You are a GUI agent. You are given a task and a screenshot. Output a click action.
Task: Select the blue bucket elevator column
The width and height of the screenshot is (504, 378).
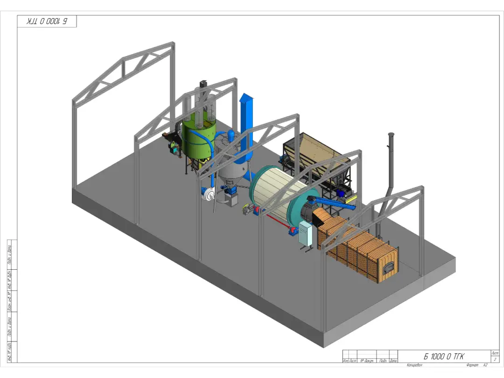[x=246, y=126]
